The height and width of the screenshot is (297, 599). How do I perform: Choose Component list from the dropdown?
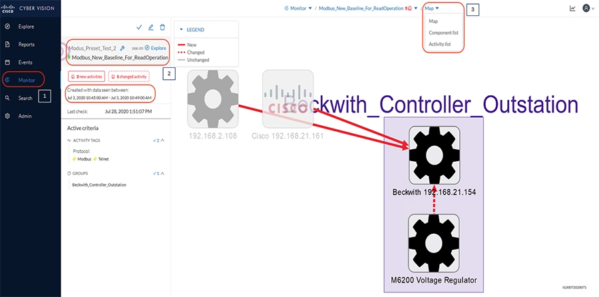tap(443, 33)
